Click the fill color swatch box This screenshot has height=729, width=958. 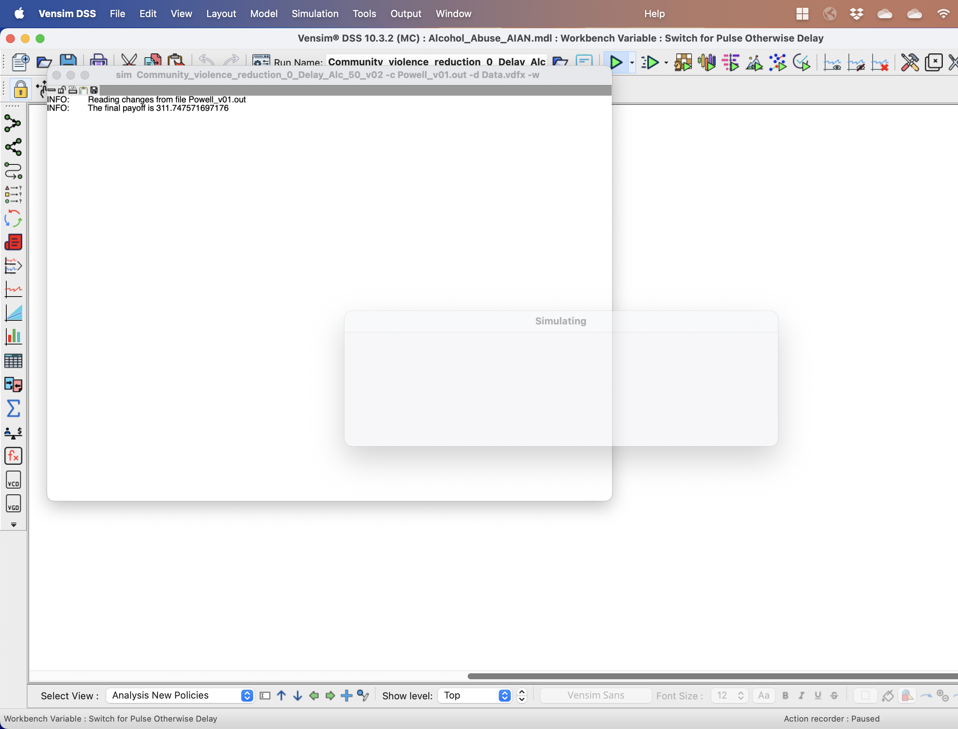click(865, 695)
